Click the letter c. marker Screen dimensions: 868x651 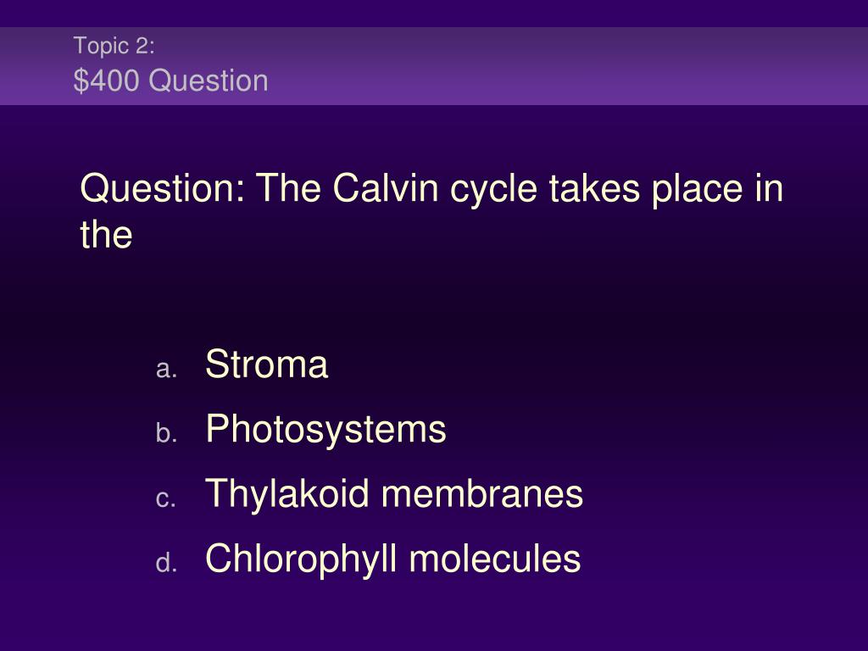(166, 498)
